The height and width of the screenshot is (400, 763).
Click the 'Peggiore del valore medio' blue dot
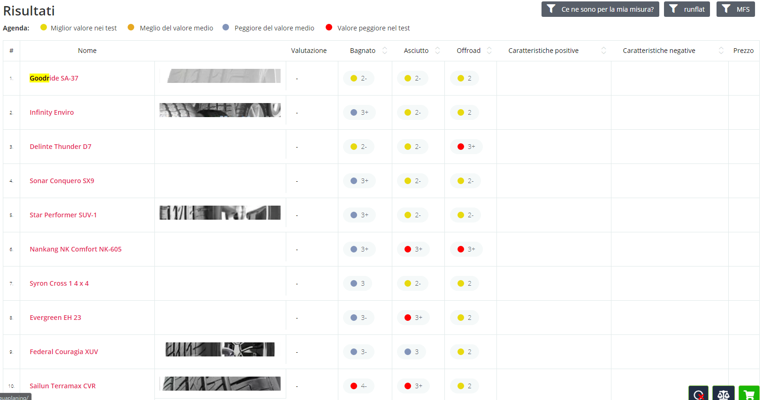(x=226, y=27)
